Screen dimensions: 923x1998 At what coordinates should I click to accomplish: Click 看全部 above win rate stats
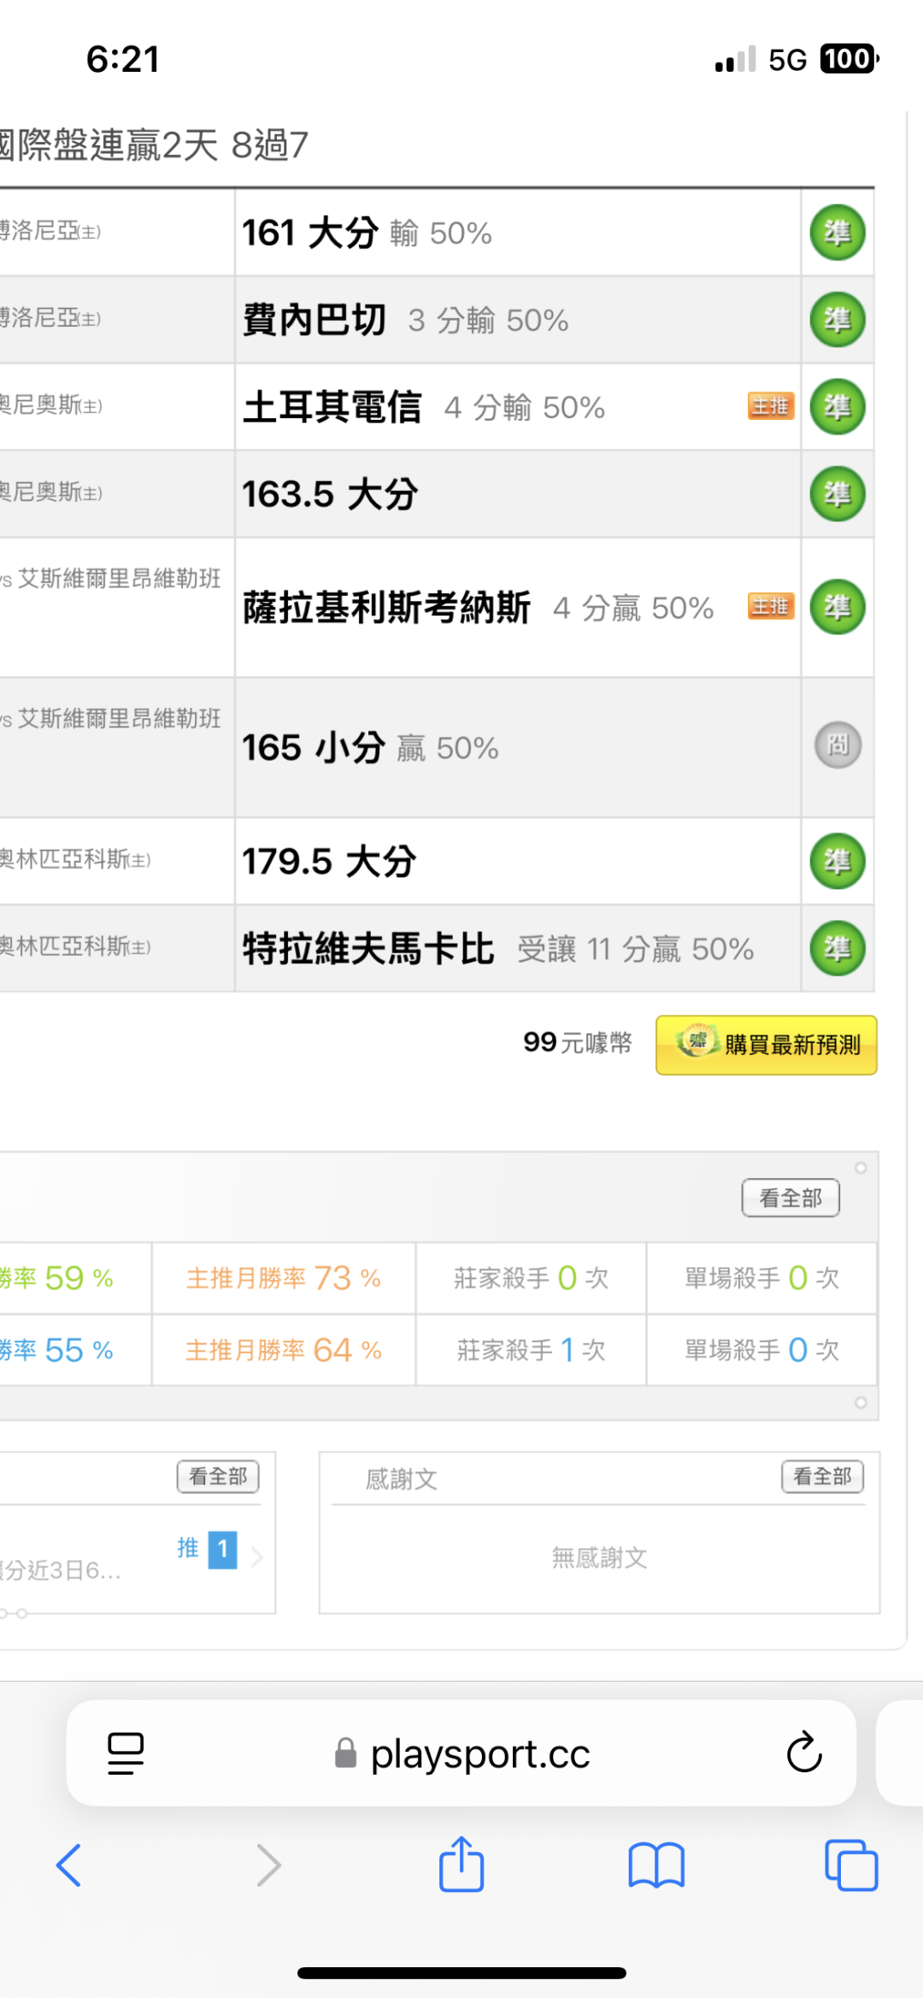(x=791, y=1198)
